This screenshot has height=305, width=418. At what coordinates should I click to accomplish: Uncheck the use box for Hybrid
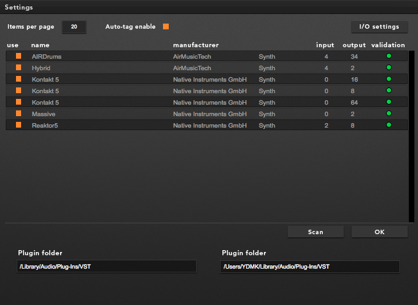pos(19,68)
